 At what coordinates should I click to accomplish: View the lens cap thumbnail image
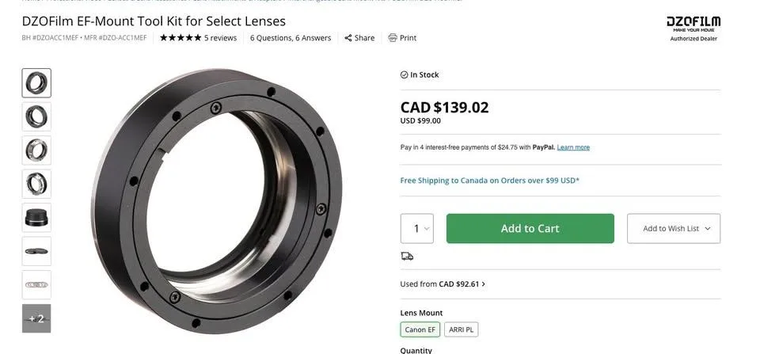point(36,218)
